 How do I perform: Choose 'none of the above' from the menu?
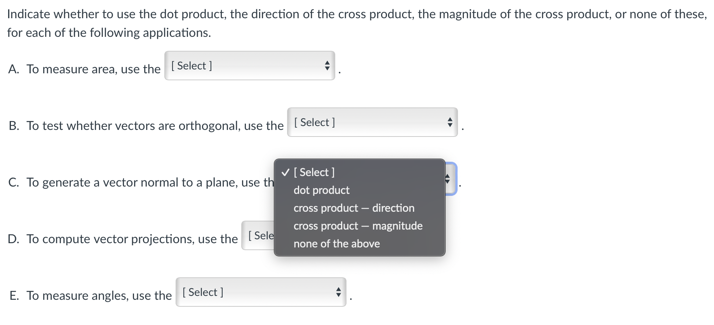tap(336, 244)
